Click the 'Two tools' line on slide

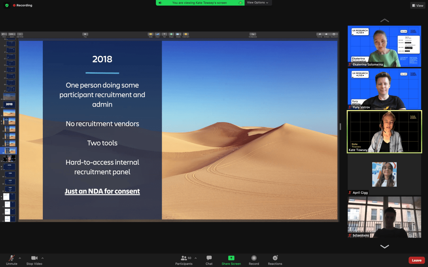tap(102, 143)
